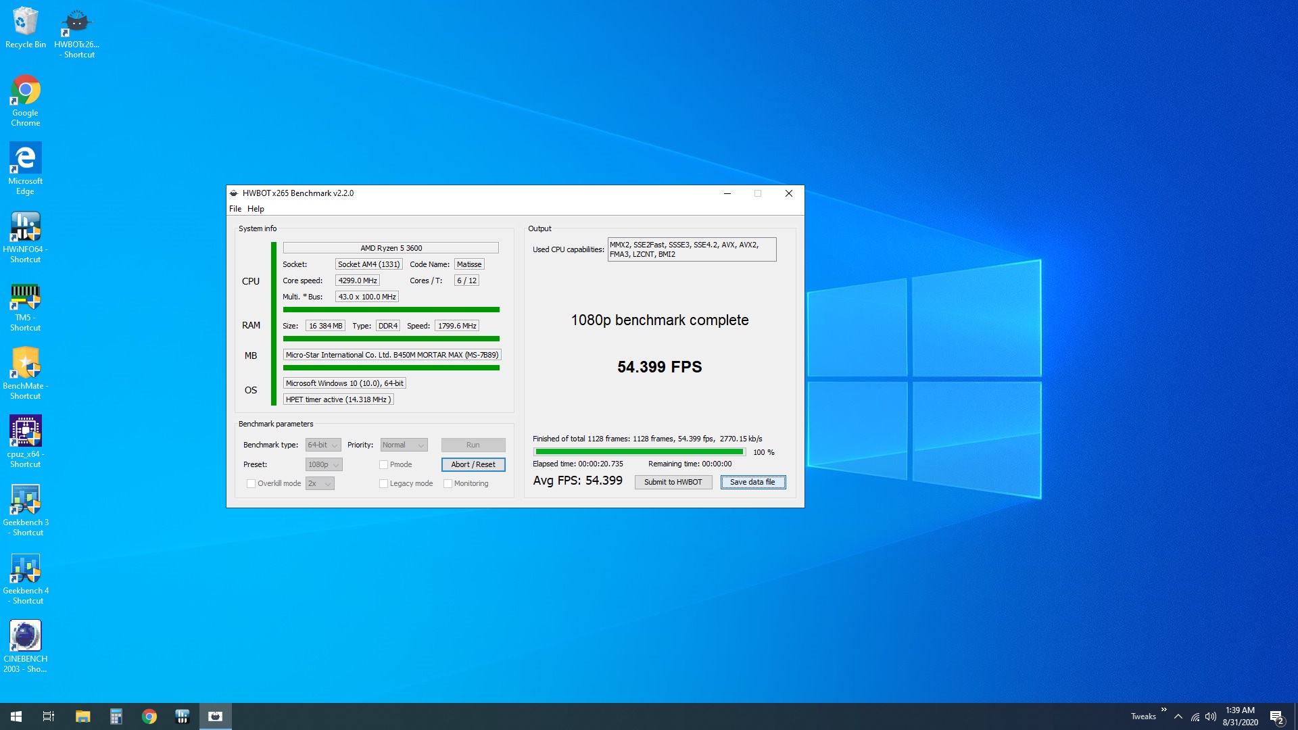Show hidden tray icons chevron
Screen dimensions: 1298x730
1178,716
